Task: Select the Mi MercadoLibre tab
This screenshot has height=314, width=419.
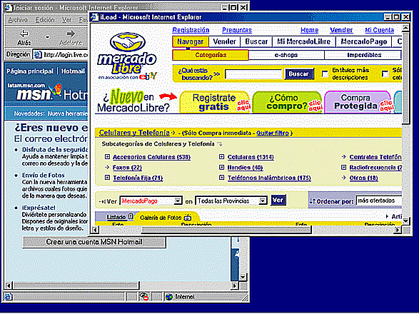Action: pyautogui.click(x=303, y=41)
